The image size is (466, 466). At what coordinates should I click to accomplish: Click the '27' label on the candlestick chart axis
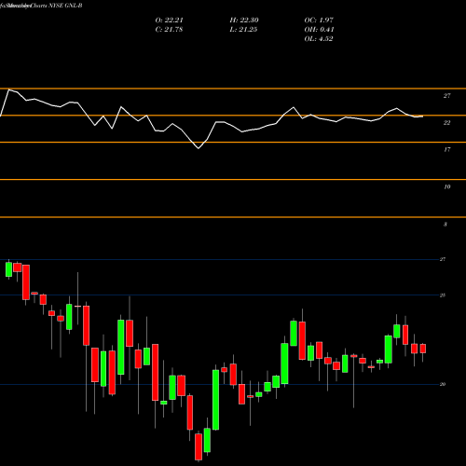443,259
